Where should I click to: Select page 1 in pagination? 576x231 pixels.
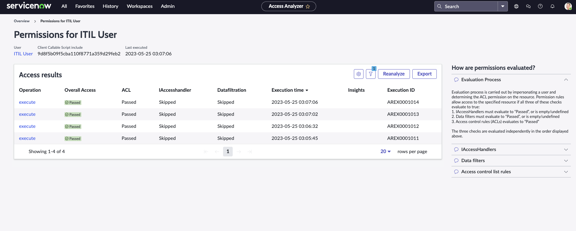pos(228,152)
